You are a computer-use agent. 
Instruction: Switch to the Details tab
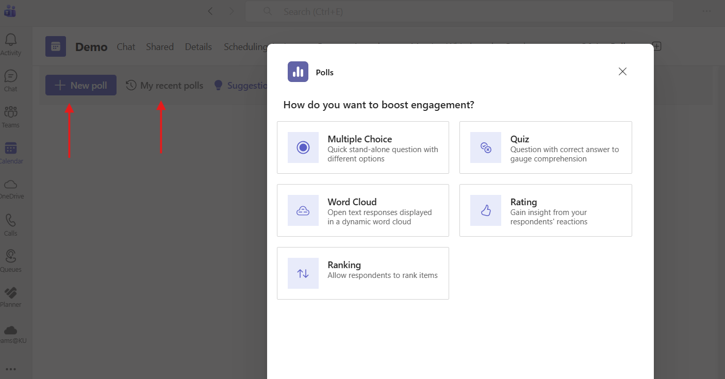pyautogui.click(x=198, y=47)
